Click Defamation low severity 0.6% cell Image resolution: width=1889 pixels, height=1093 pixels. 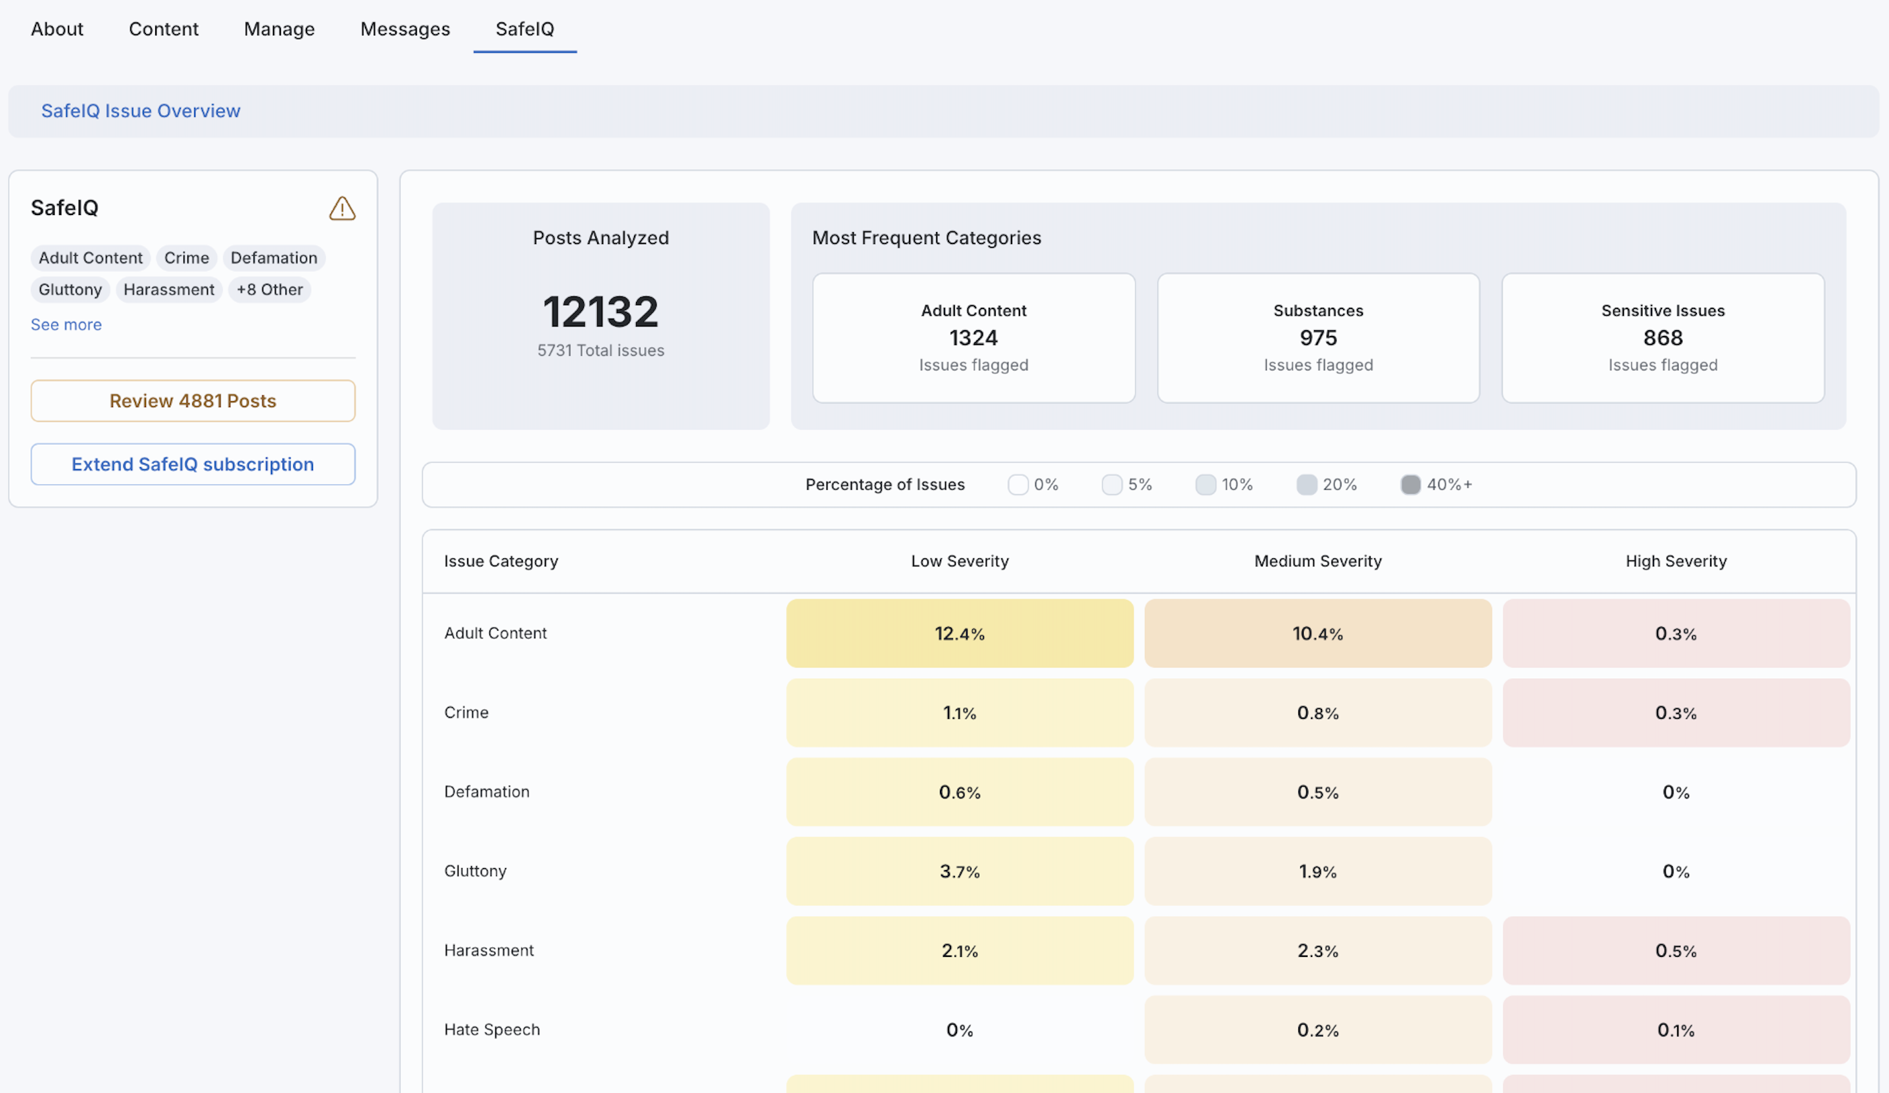point(960,792)
